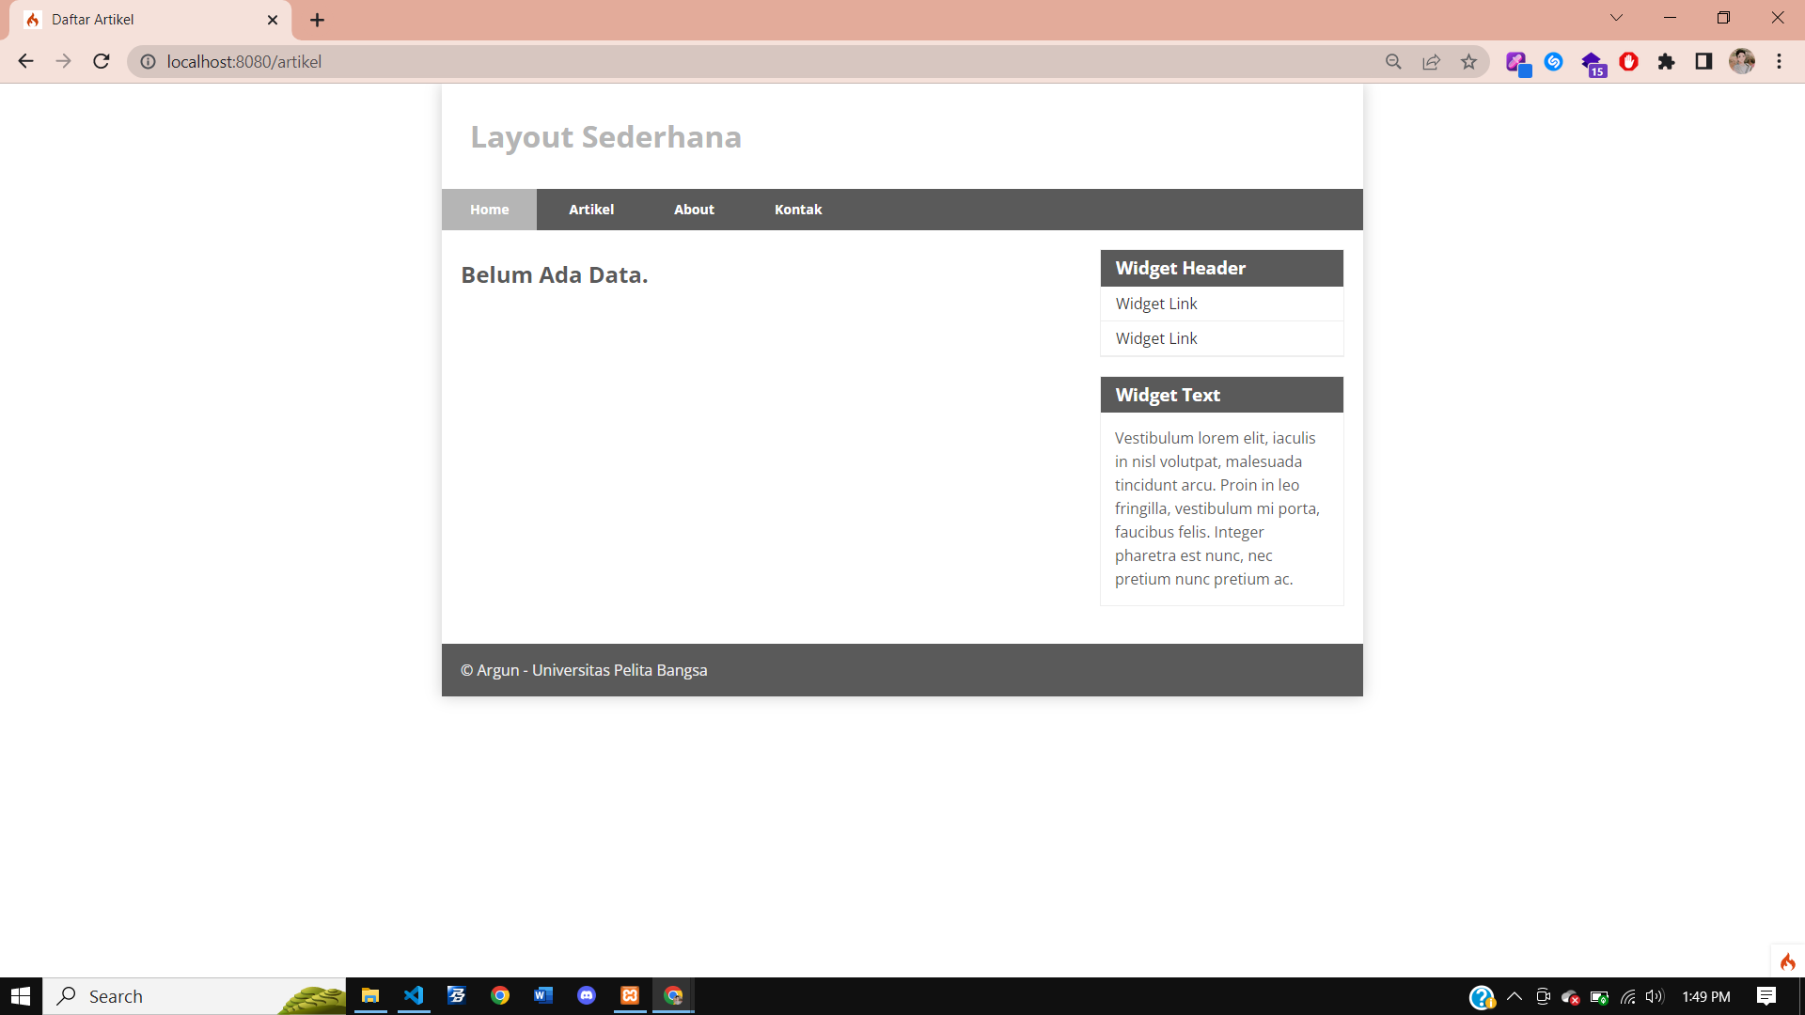Open the share page icon
The width and height of the screenshot is (1805, 1015).
point(1431,61)
